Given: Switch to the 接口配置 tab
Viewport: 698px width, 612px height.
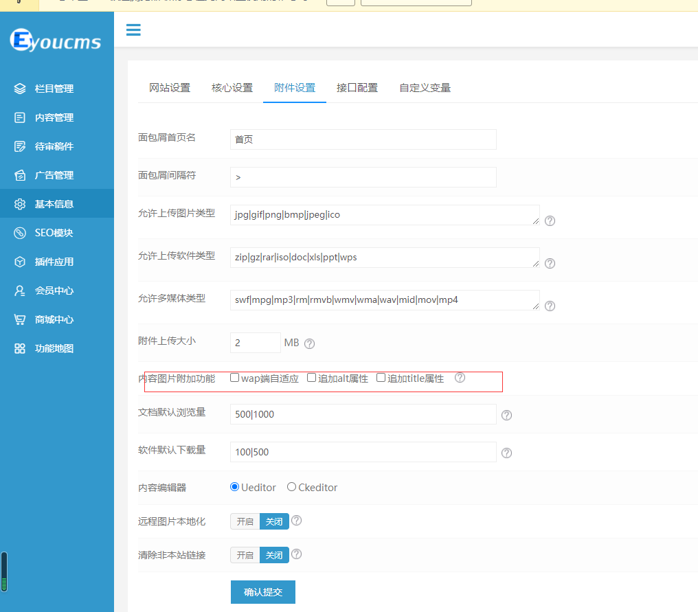Looking at the screenshot, I should [357, 87].
